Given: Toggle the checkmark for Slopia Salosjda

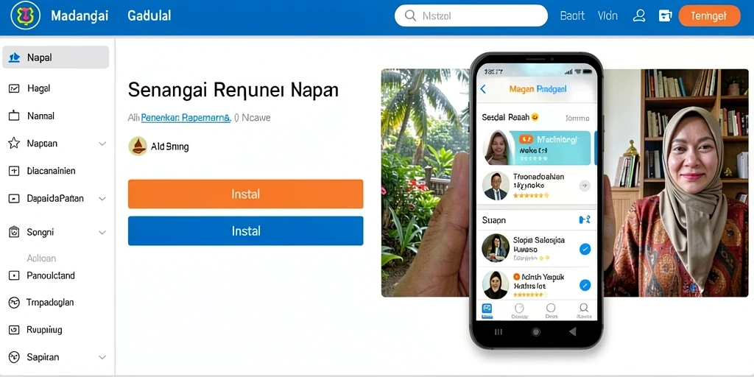Looking at the screenshot, I should coord(585,249).
